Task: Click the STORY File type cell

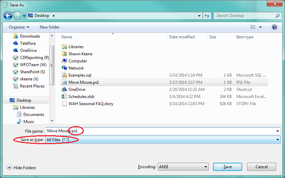Action: (x=246, y=104)
